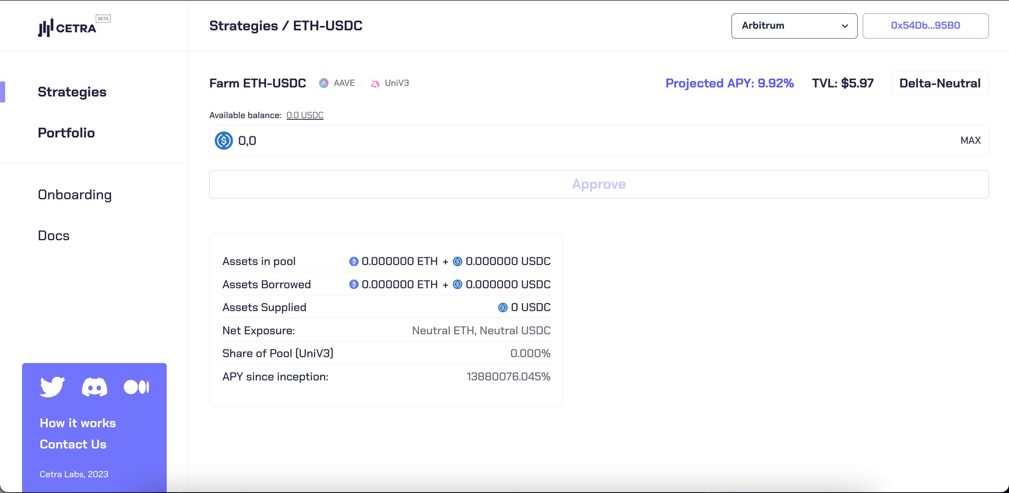Click the BETA badge by logo
Viewport: 1009px width, 493px height.
[x=103, y=19]
